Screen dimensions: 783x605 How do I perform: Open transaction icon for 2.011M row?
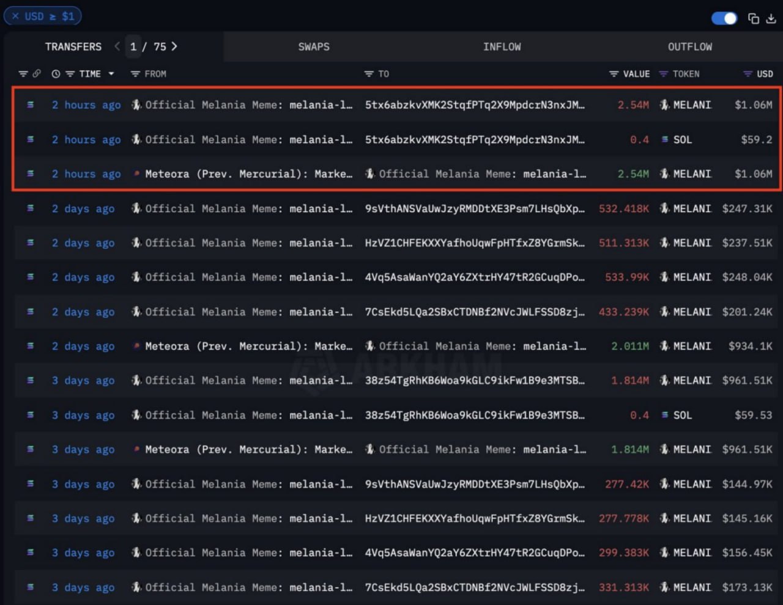pyautogui.click(x=31, y=346)
